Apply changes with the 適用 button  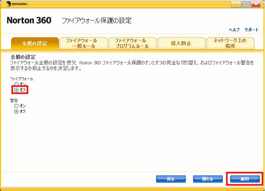[245, 179]
